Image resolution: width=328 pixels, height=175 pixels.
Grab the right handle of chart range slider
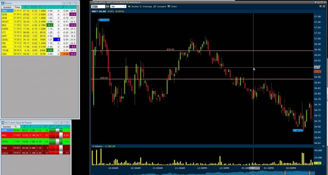(309, 173)
